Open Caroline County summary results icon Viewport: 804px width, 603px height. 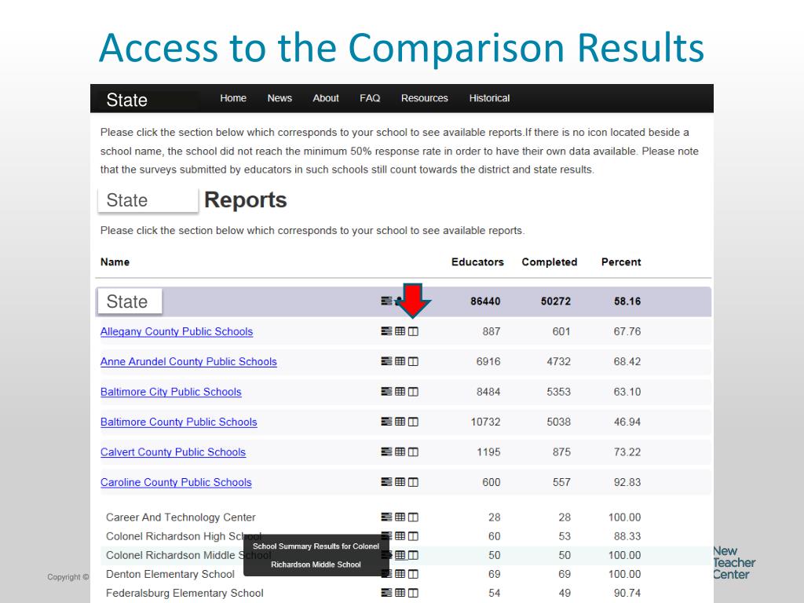(386, 482)
